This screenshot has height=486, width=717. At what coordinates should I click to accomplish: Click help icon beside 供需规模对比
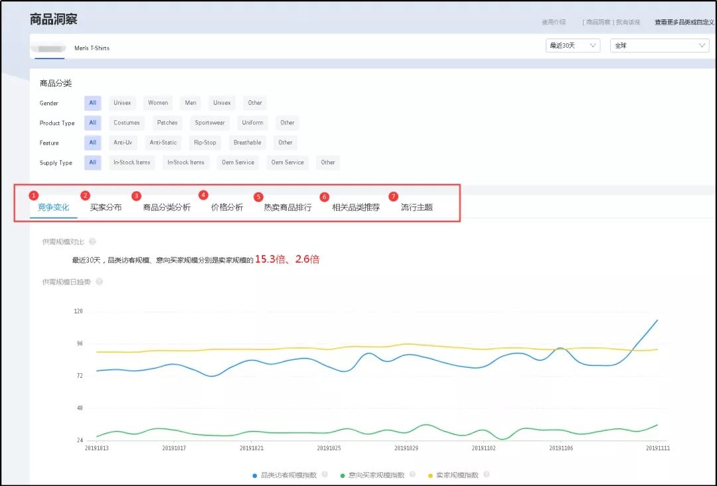pyautogui.click(x=92, y=242)
